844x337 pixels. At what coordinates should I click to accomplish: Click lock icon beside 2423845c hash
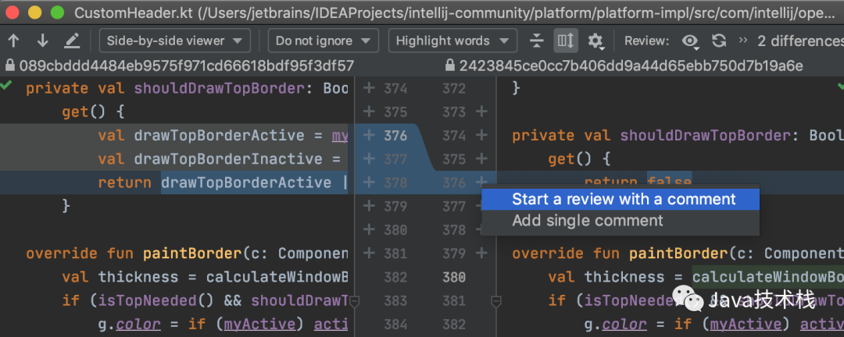[451, 66]
